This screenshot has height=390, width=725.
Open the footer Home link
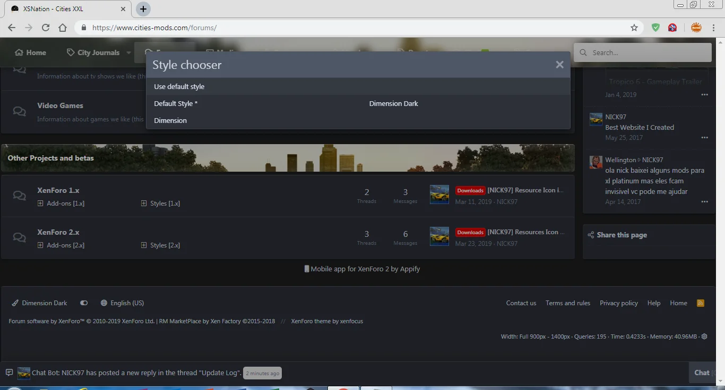678,303
